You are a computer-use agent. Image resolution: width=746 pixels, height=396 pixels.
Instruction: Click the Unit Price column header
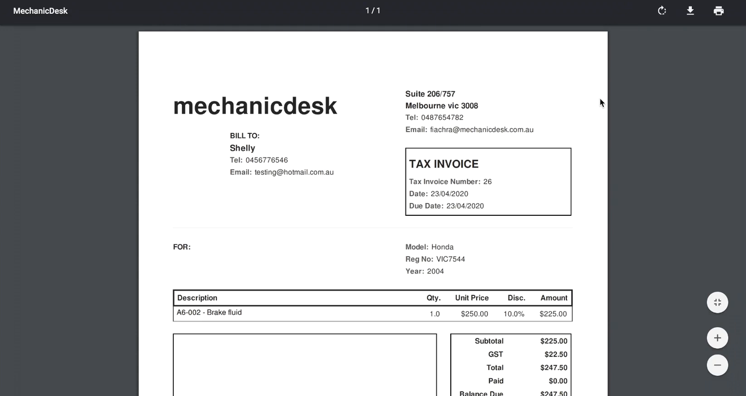pyautogui.click(x=472, y=298)
